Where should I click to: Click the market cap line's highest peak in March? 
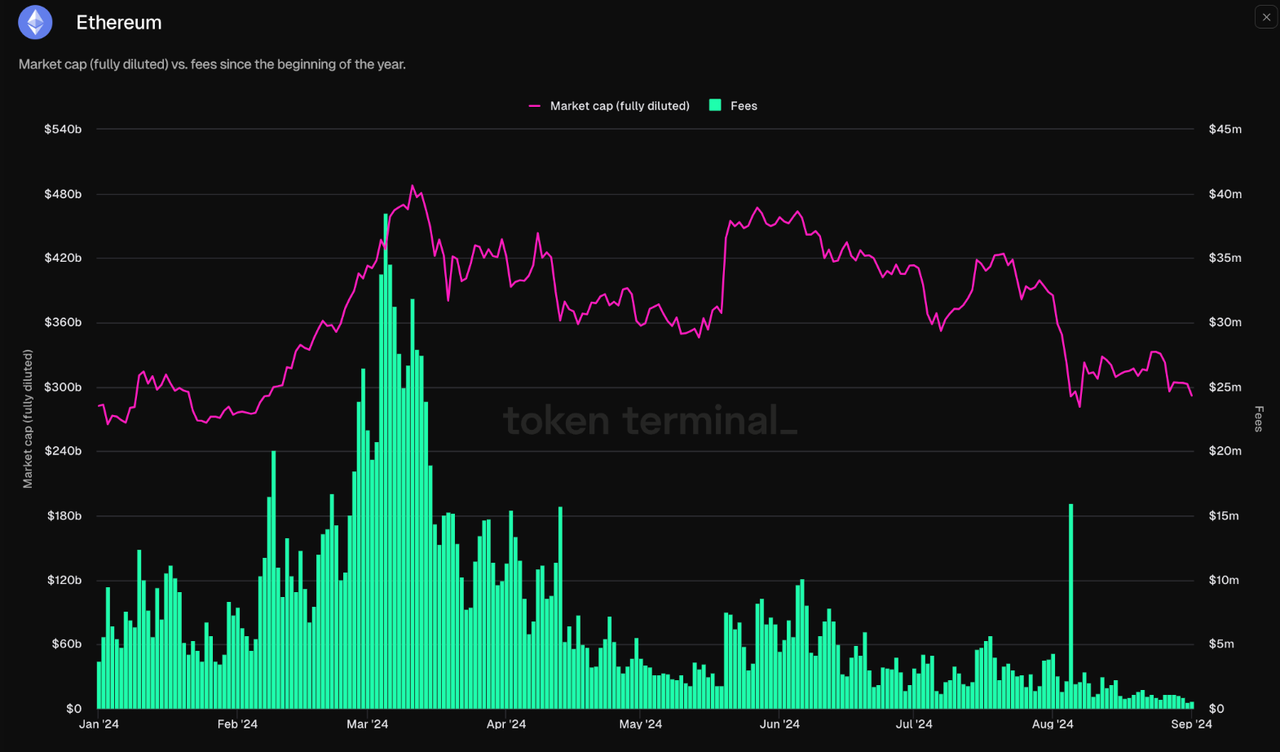coord(413,187)
